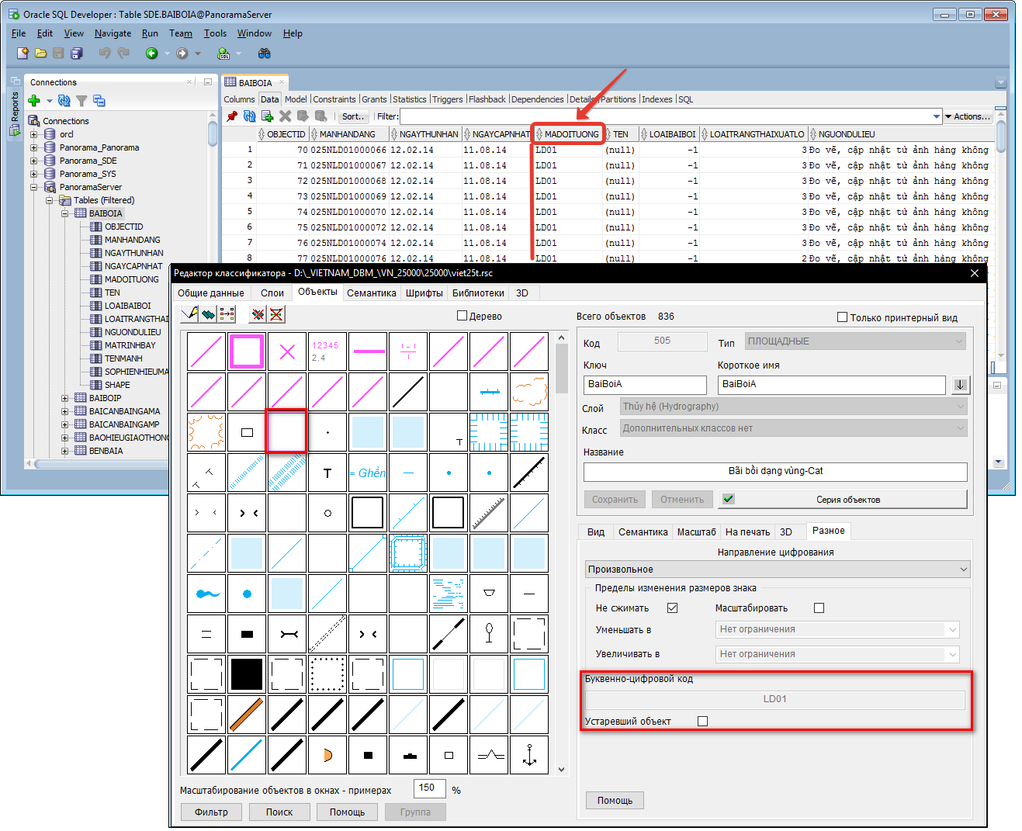Viewport: 1022px width, 831px height.
Task: Click the green back navigation arrow icon
Action: 152,54
